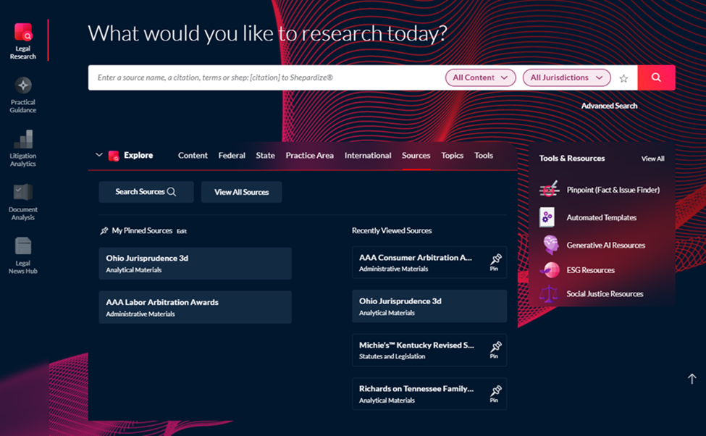Open Pinpoint (Fact & Issue Finder) link
Image resolution: width=706 pixels, height=436 pixels.
click(x=613, y=190)
